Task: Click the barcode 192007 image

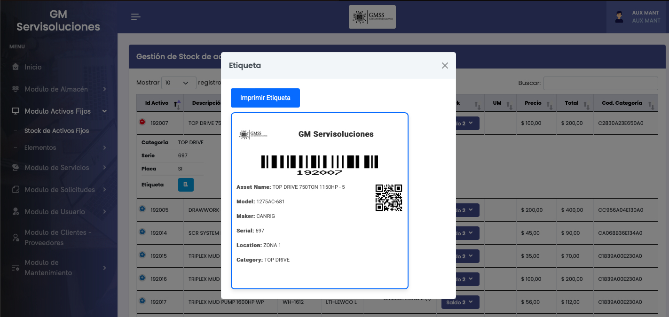Action: [x=319, y=165]
